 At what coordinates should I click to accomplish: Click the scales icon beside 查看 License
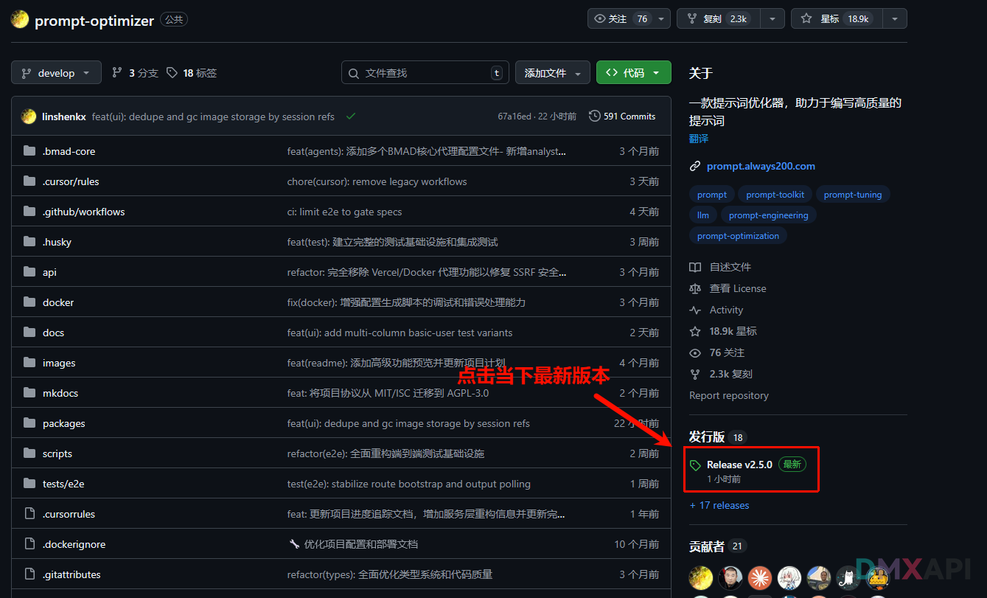(694, 288)
